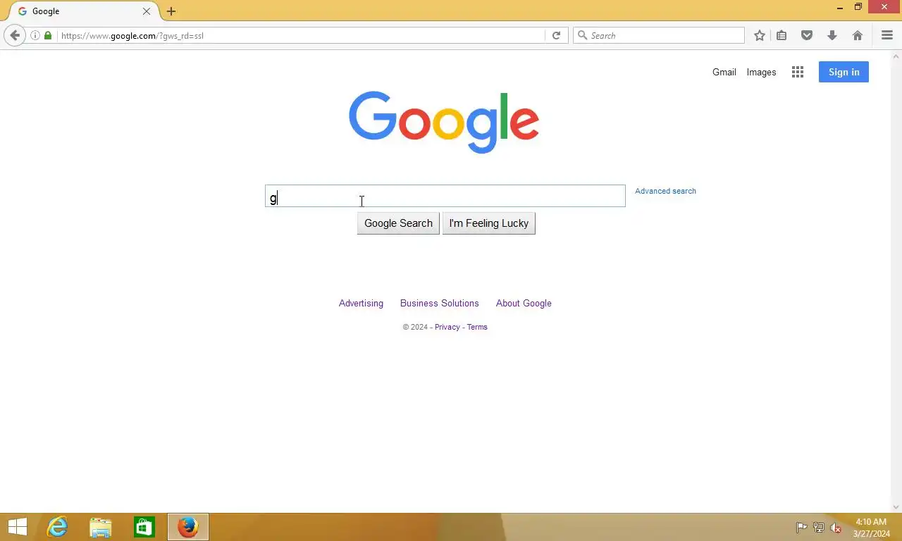
Task: Open Windows Store from taskbar
Action: click(x=144, y=527)
